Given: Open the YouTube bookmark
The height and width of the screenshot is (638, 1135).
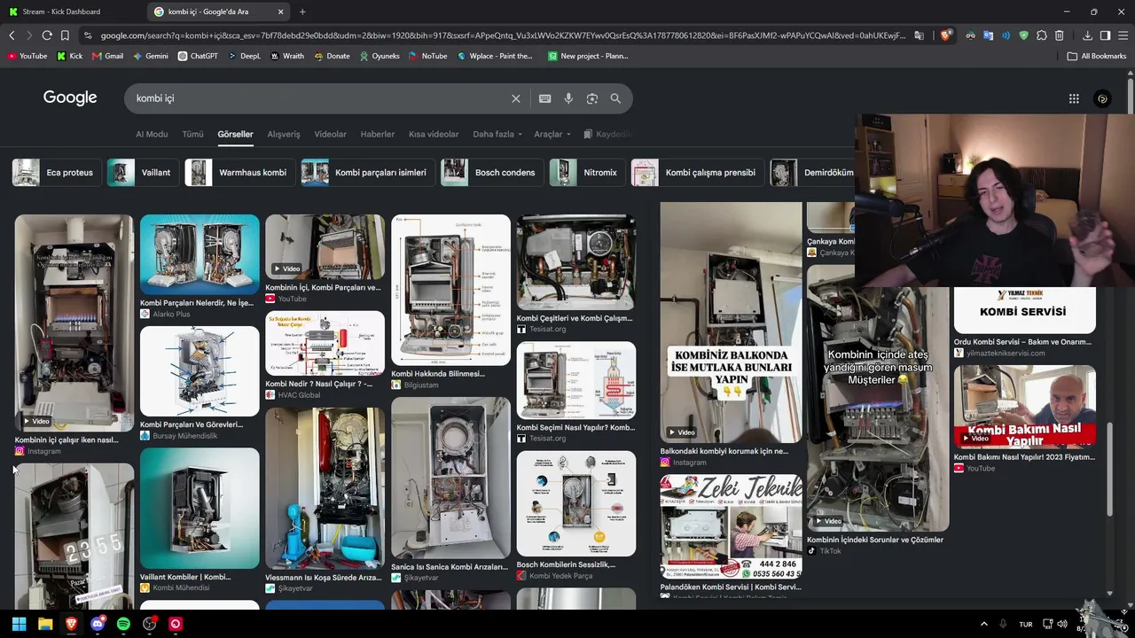Looking at the screenshot, I should [27, 56].
